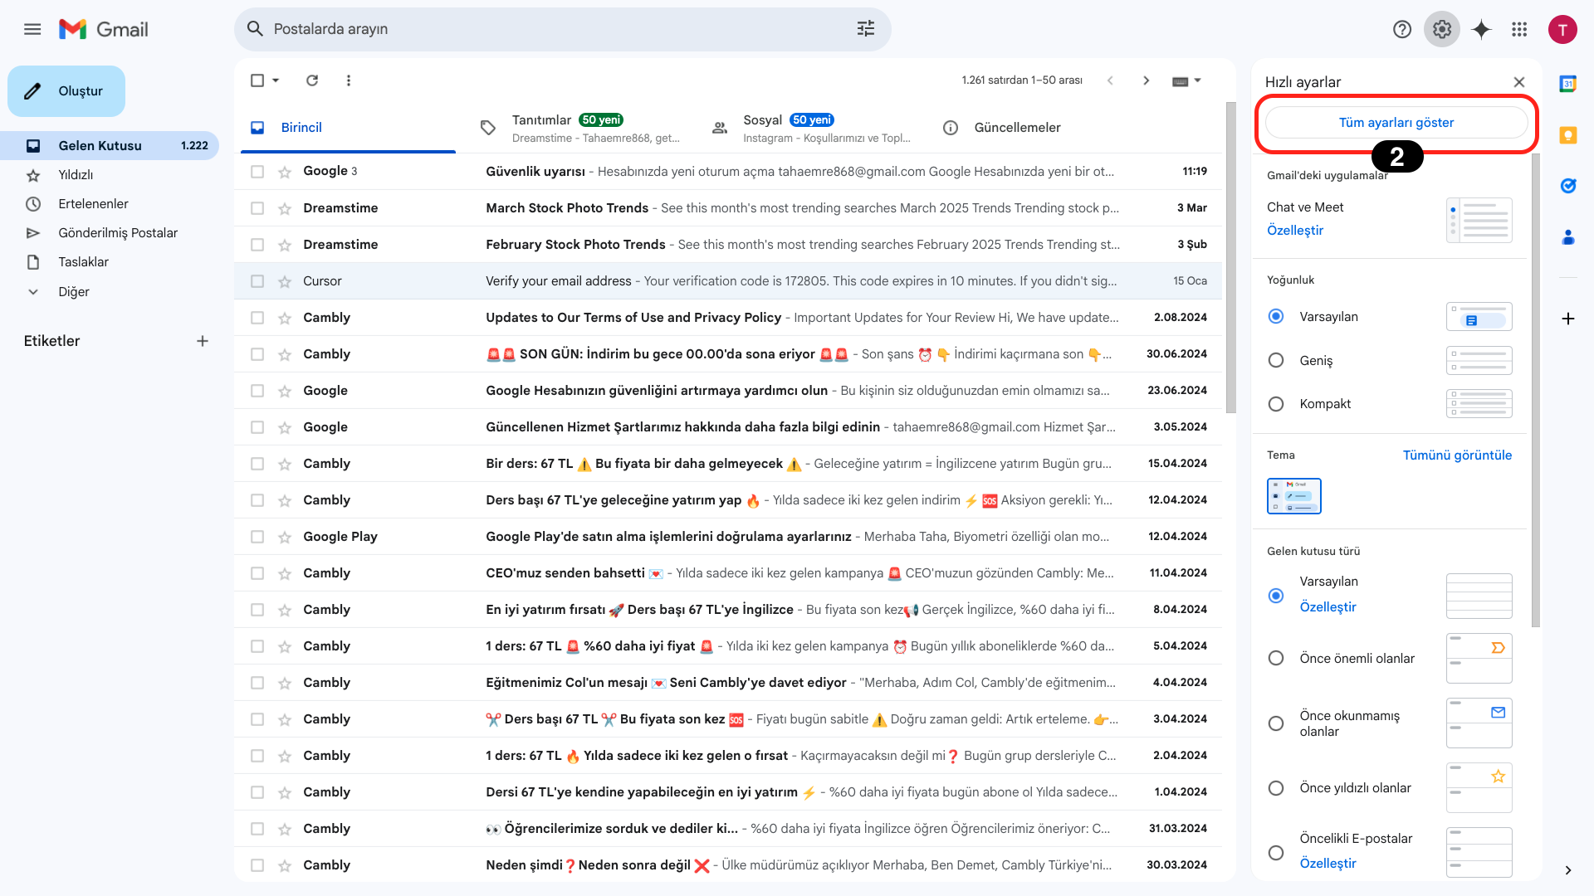The image size is (1594, 896).
Task: Click Özelleştir under Varsayılan inbox type
Action: [x=1328, y=607]
